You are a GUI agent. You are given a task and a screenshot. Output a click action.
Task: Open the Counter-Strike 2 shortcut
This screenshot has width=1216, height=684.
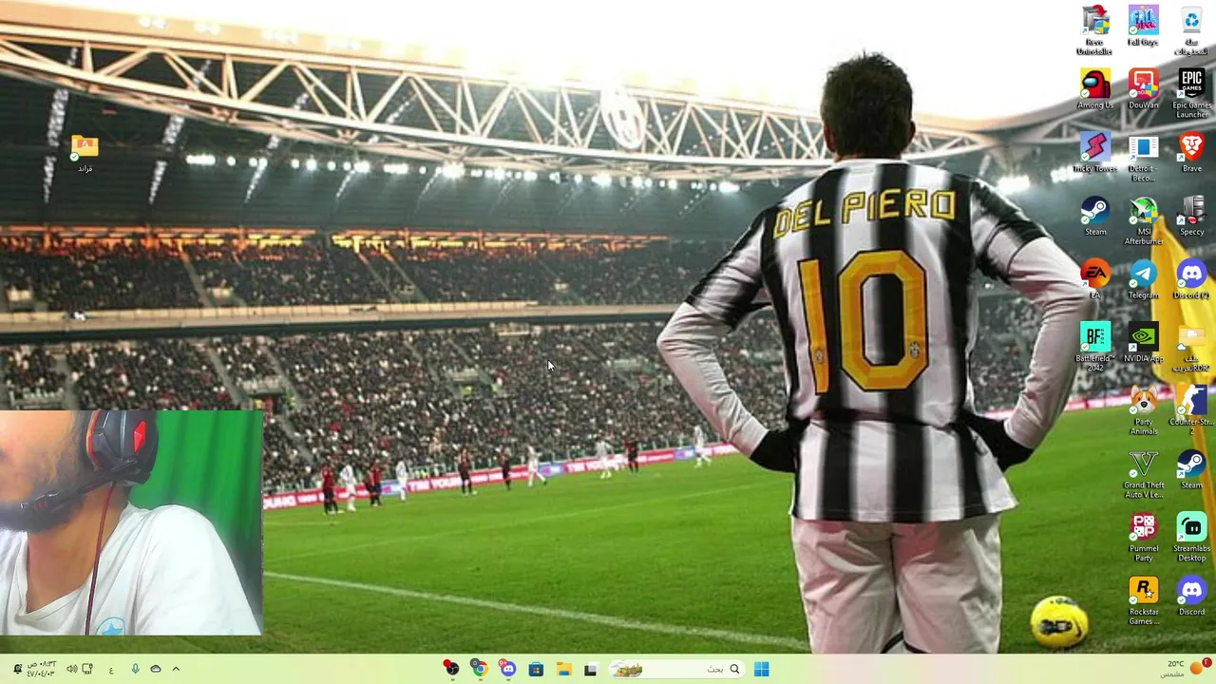tap(1191, 411)
